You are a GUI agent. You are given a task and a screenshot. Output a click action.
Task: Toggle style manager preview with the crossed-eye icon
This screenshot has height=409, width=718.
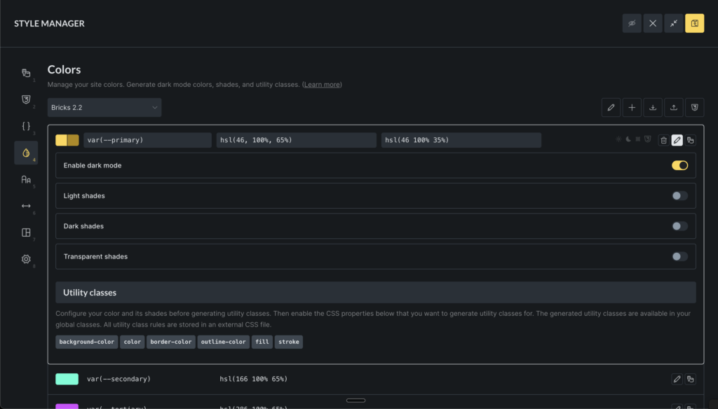tap(632, 23)
